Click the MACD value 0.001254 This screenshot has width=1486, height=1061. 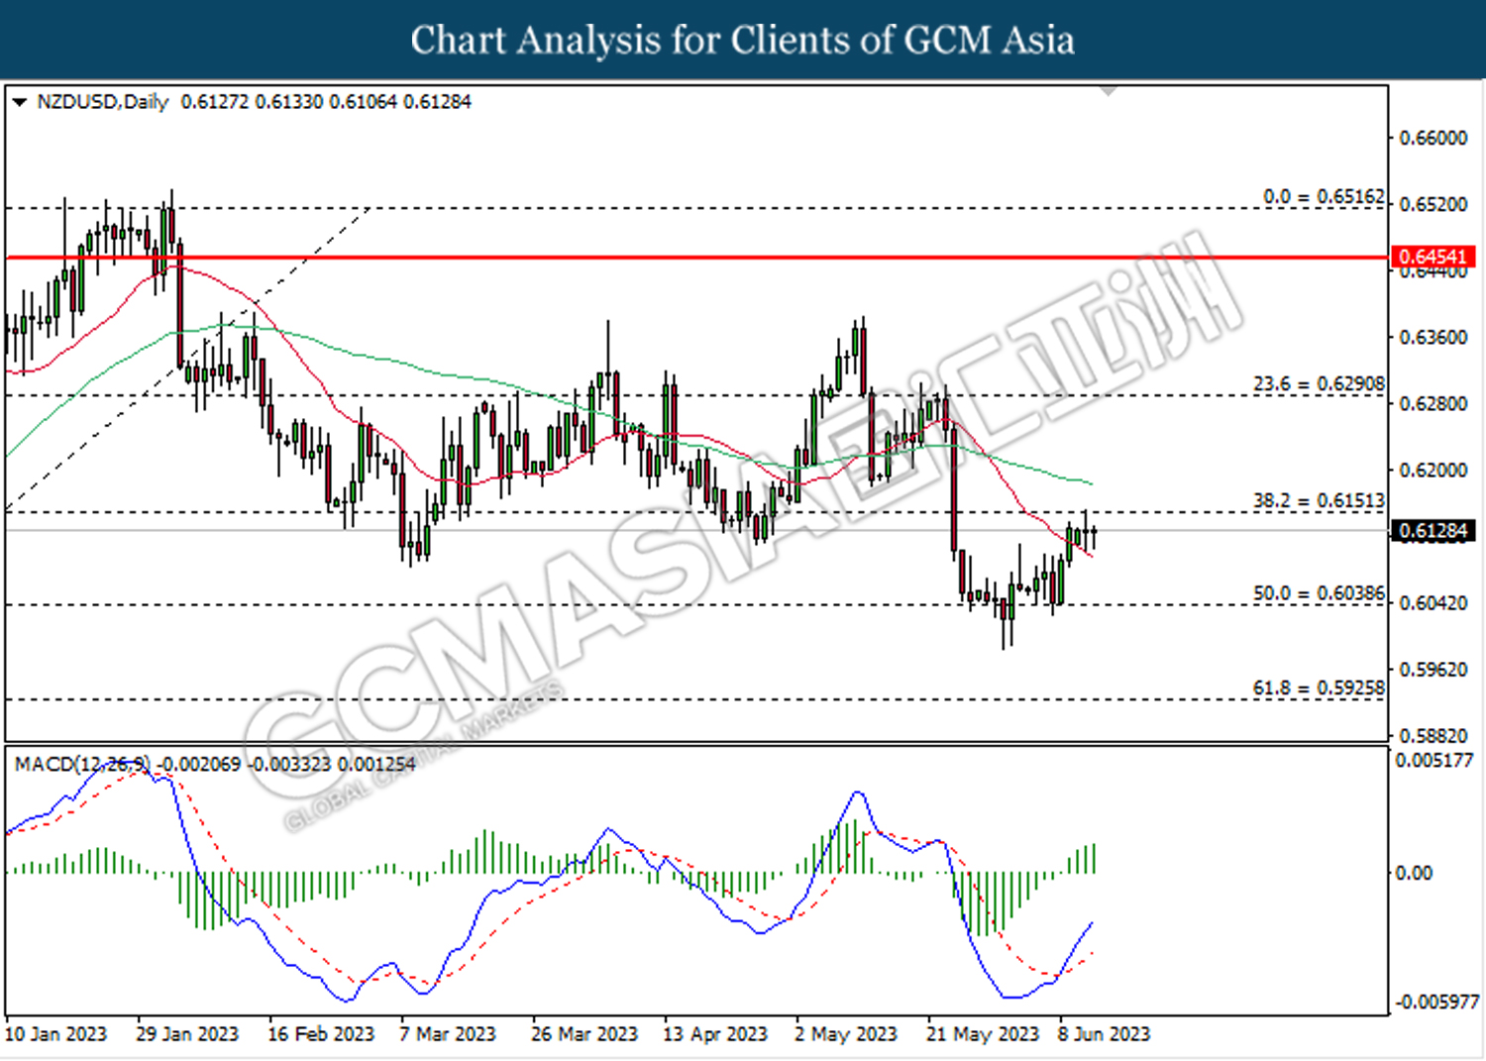(x=376, y=764)
